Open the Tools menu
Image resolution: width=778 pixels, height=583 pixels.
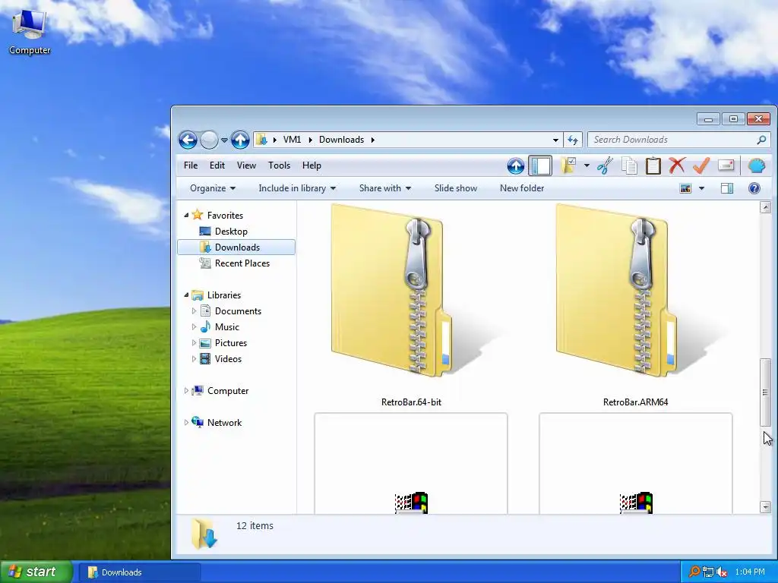point(279,165)
